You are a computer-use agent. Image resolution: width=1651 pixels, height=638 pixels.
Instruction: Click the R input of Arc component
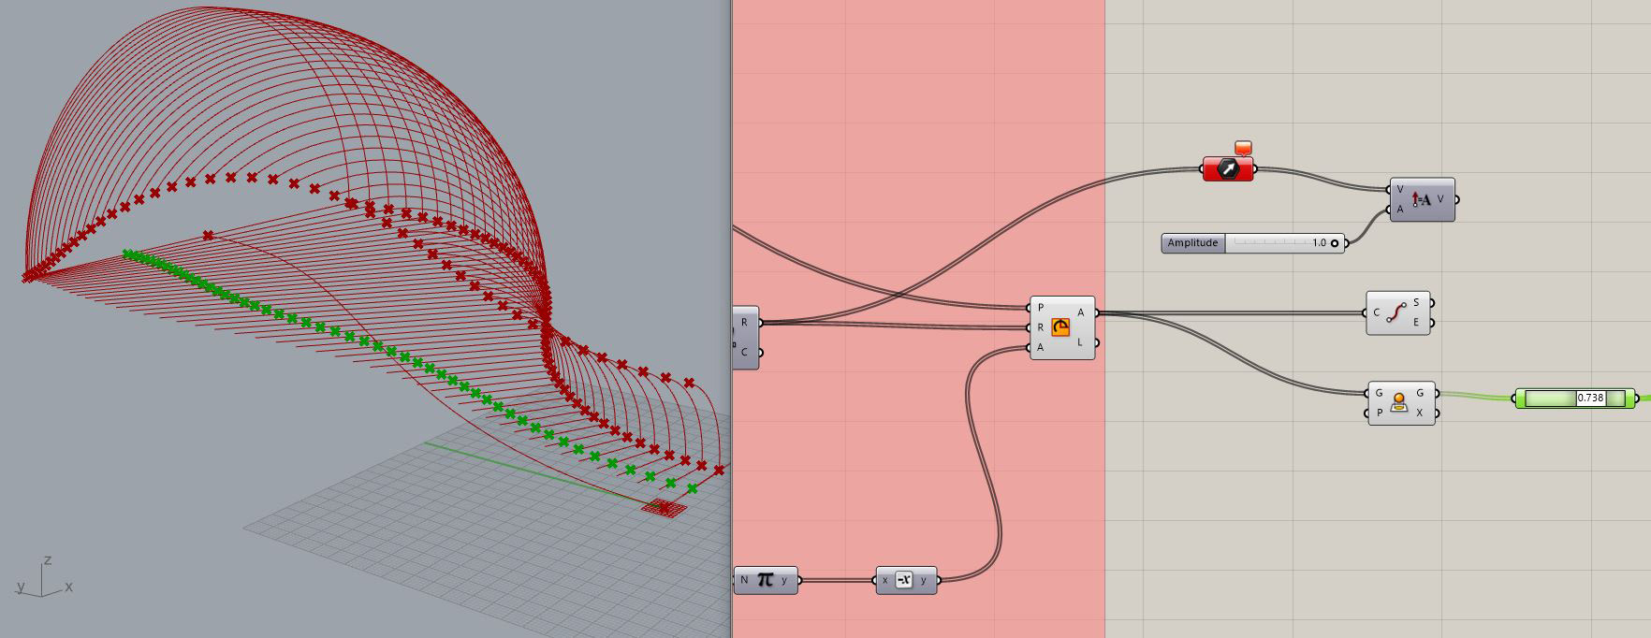click(1041, 327)
